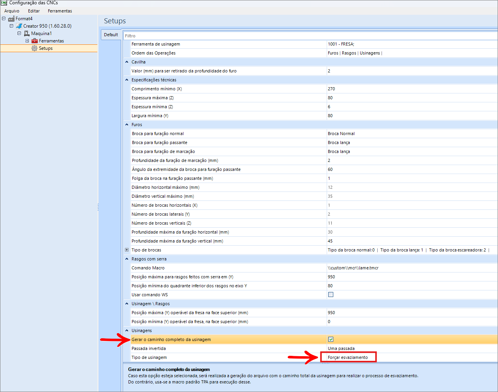The image size is (498, 392).
Task: Open the Tipo de usinagem value dropdown
Action: point(348,357)
